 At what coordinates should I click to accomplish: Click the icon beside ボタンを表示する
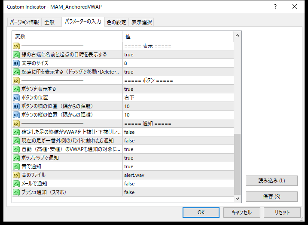click(16, 89)
